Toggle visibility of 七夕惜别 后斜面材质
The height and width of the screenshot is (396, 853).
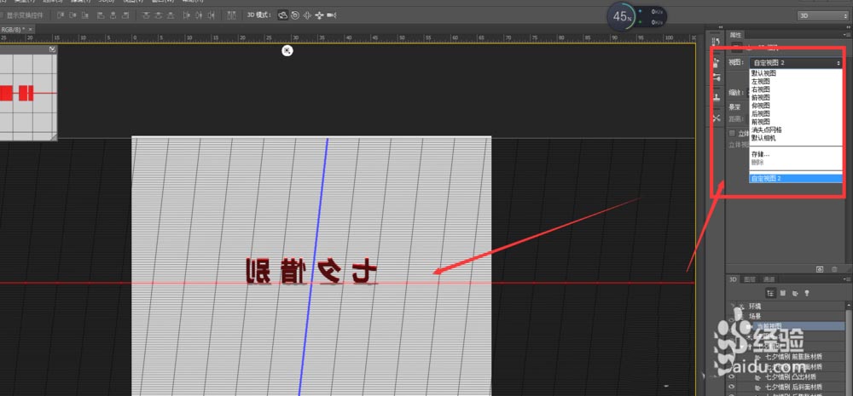[x=732, y=387]
